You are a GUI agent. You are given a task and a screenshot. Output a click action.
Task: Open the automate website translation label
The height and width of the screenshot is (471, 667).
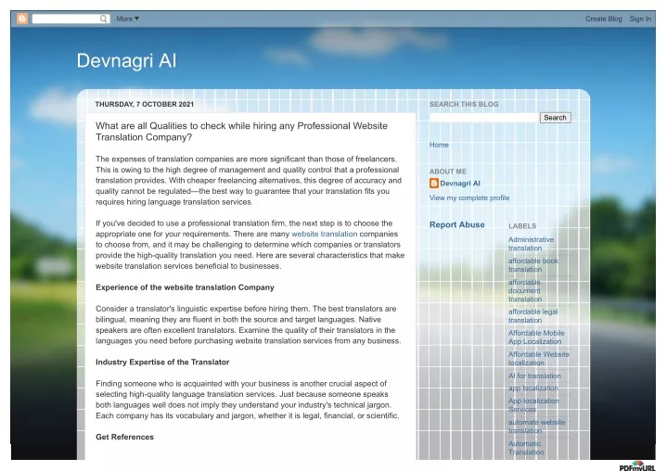pos(536,426)
